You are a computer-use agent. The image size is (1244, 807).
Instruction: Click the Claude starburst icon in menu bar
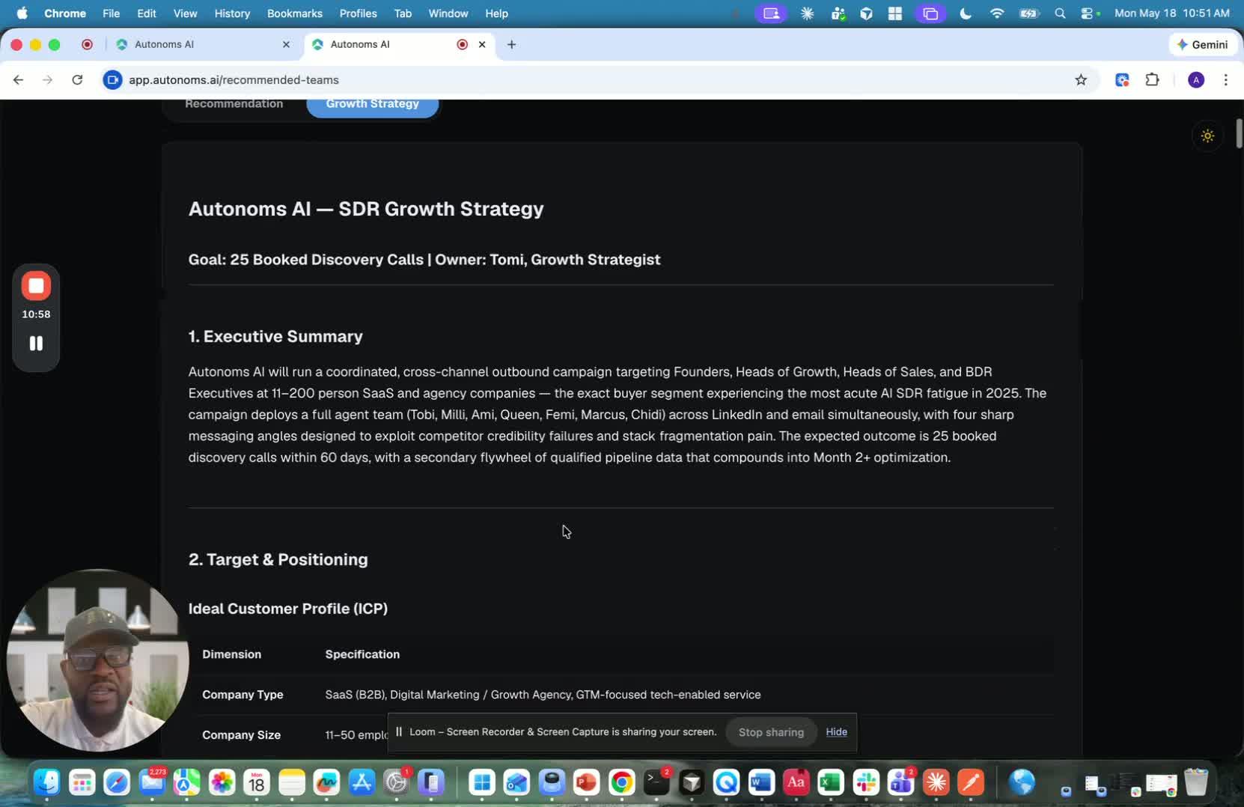[807, 13]
